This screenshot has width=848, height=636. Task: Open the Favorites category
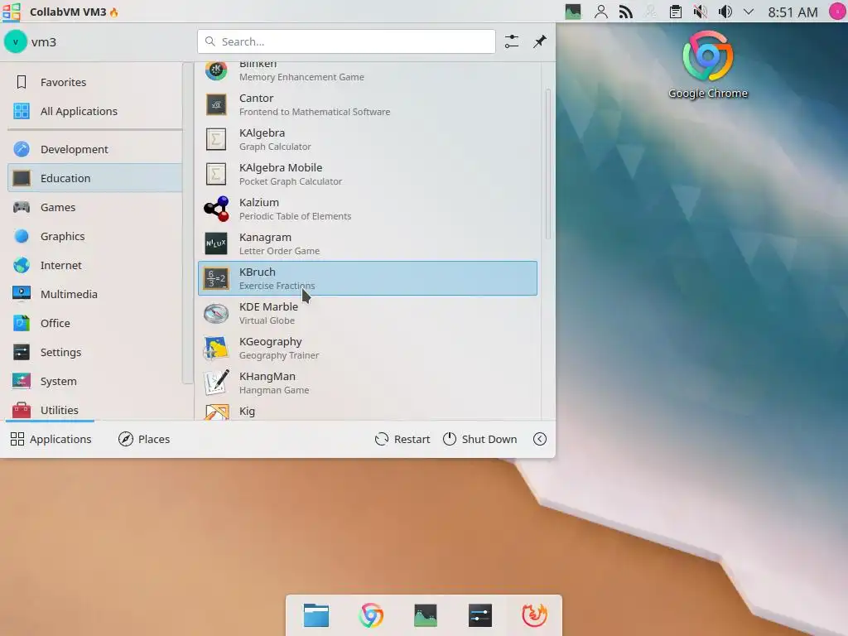(x=95, y=82)
